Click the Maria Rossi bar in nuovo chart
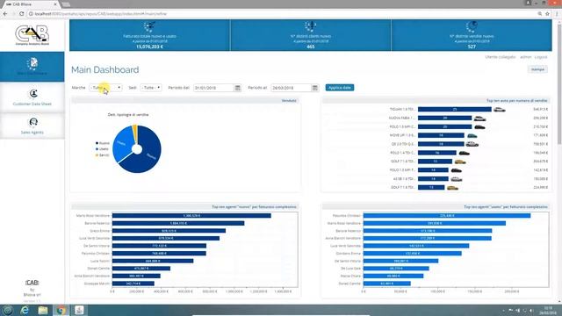 click(x=191, y=216)
